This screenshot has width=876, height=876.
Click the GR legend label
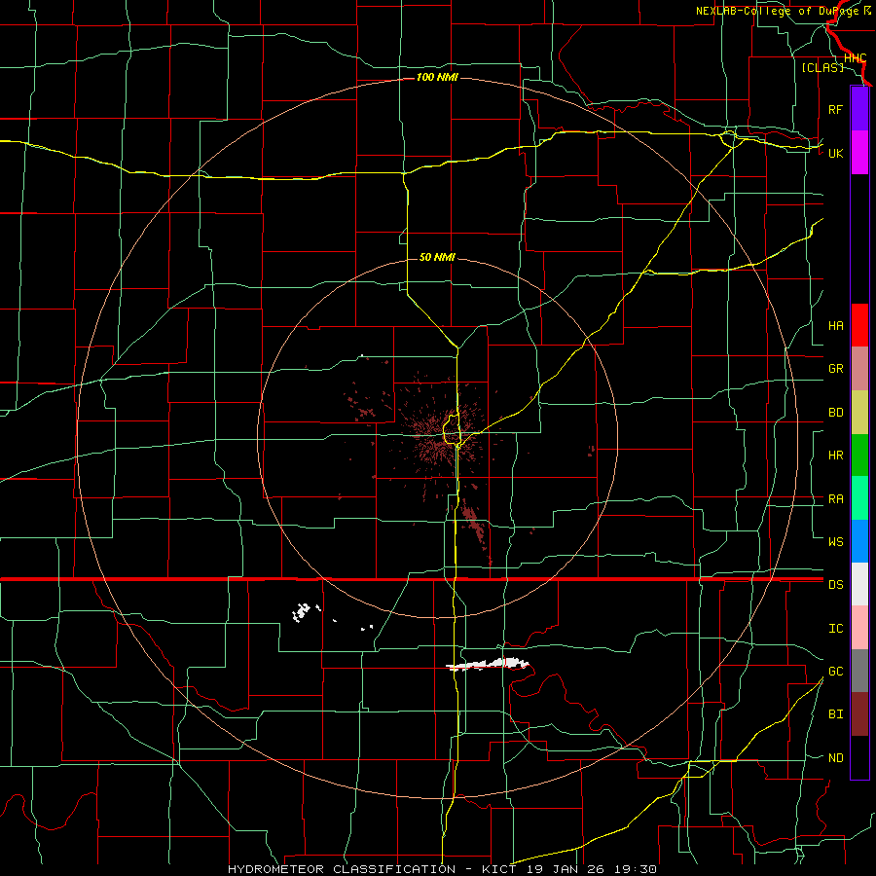click(x=835, y=369)
